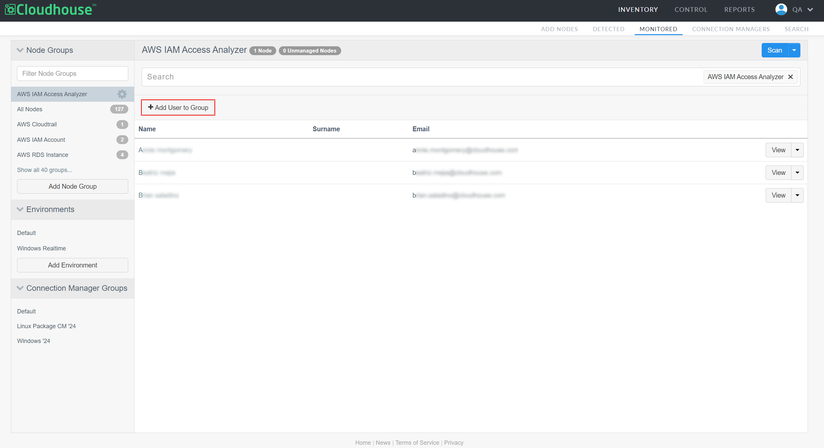View the third user in the list
The width and height of the screenshot is (824, 448).
point(778,195)
